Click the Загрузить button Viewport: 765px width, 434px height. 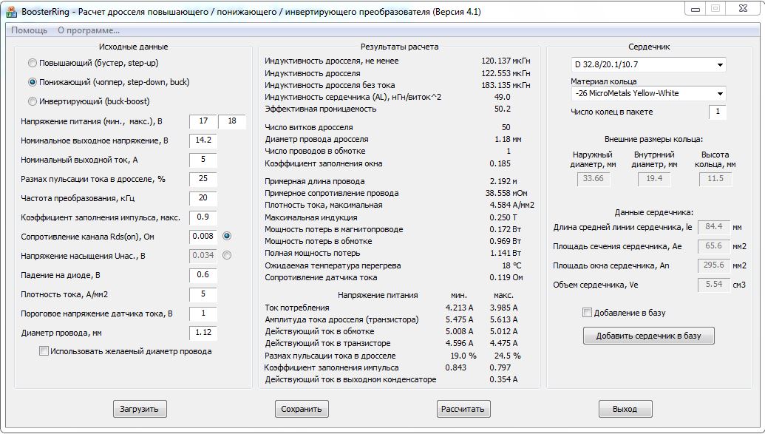140,409
